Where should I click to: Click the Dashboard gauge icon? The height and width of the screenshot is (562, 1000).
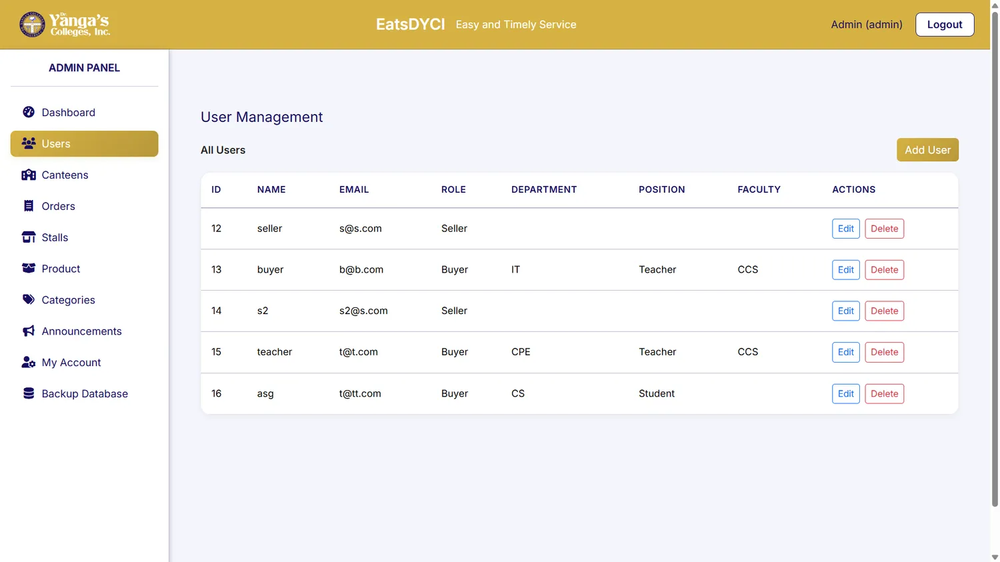[29, 112]
